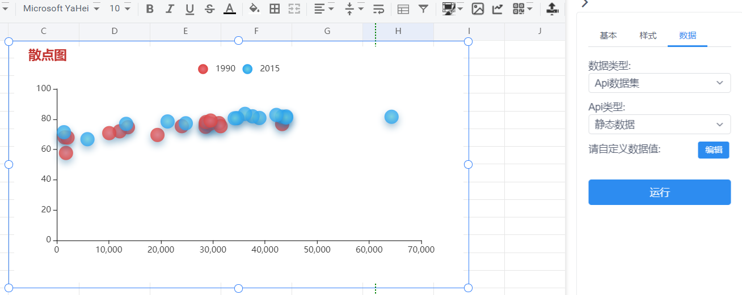Click the insert image icon

[x=478, y=8]
